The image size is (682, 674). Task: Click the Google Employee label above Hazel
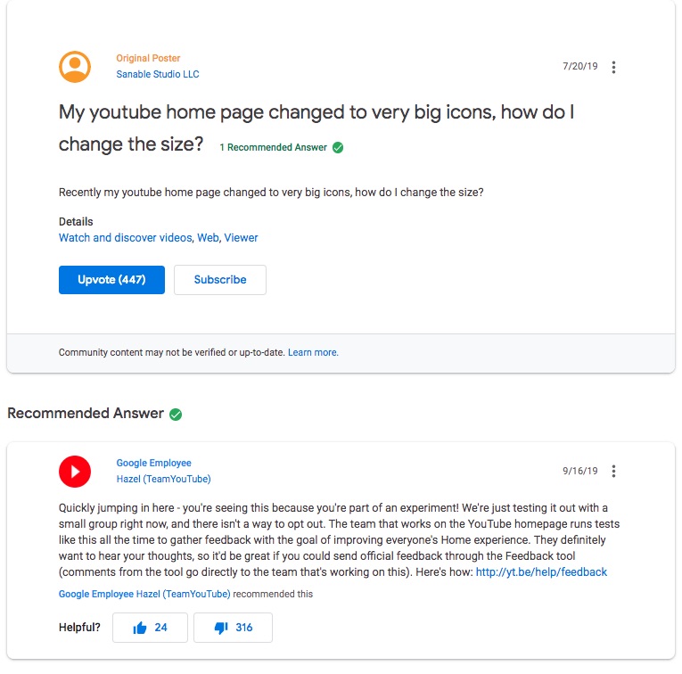pyautogui.click(x=153, y=463)
